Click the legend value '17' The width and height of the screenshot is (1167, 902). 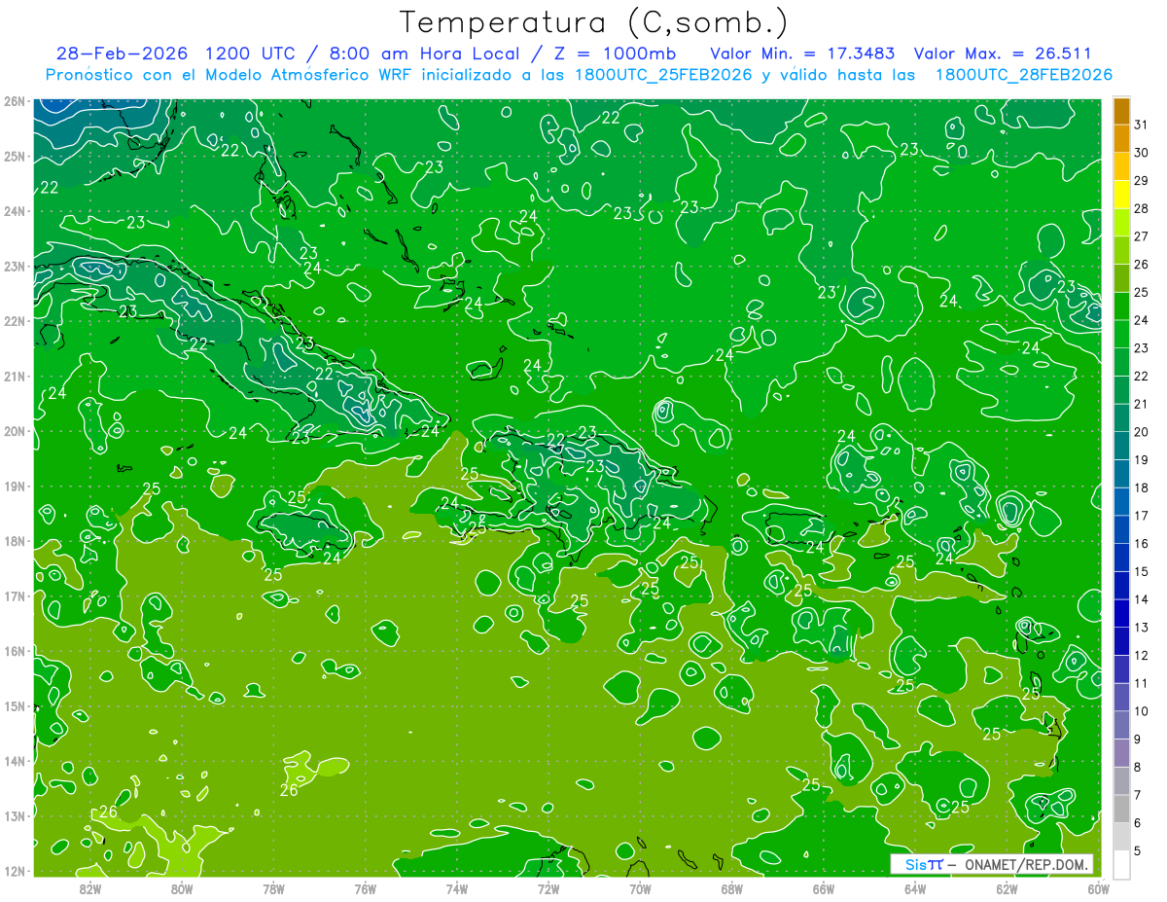pos(1142,516)
